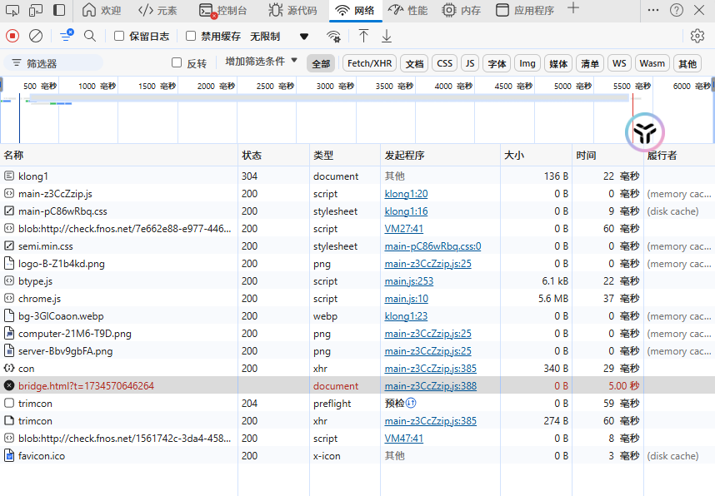715x496 pixels.
Task: Select the bg-3GlCoaon.webp request
Action: [x=357, y=315]
